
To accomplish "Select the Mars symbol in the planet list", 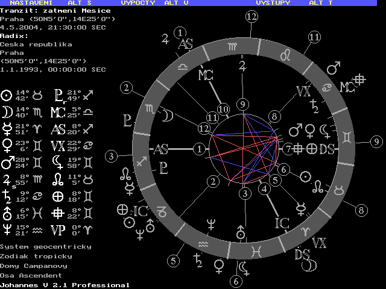I will tap(7, 162).
